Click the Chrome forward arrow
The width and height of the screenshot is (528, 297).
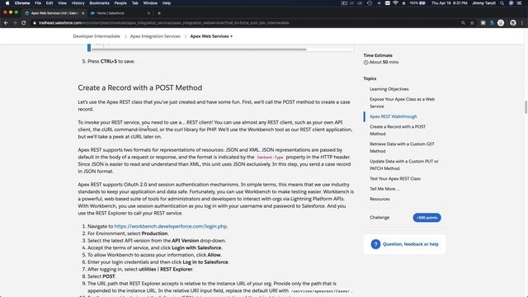coord(15,23)
